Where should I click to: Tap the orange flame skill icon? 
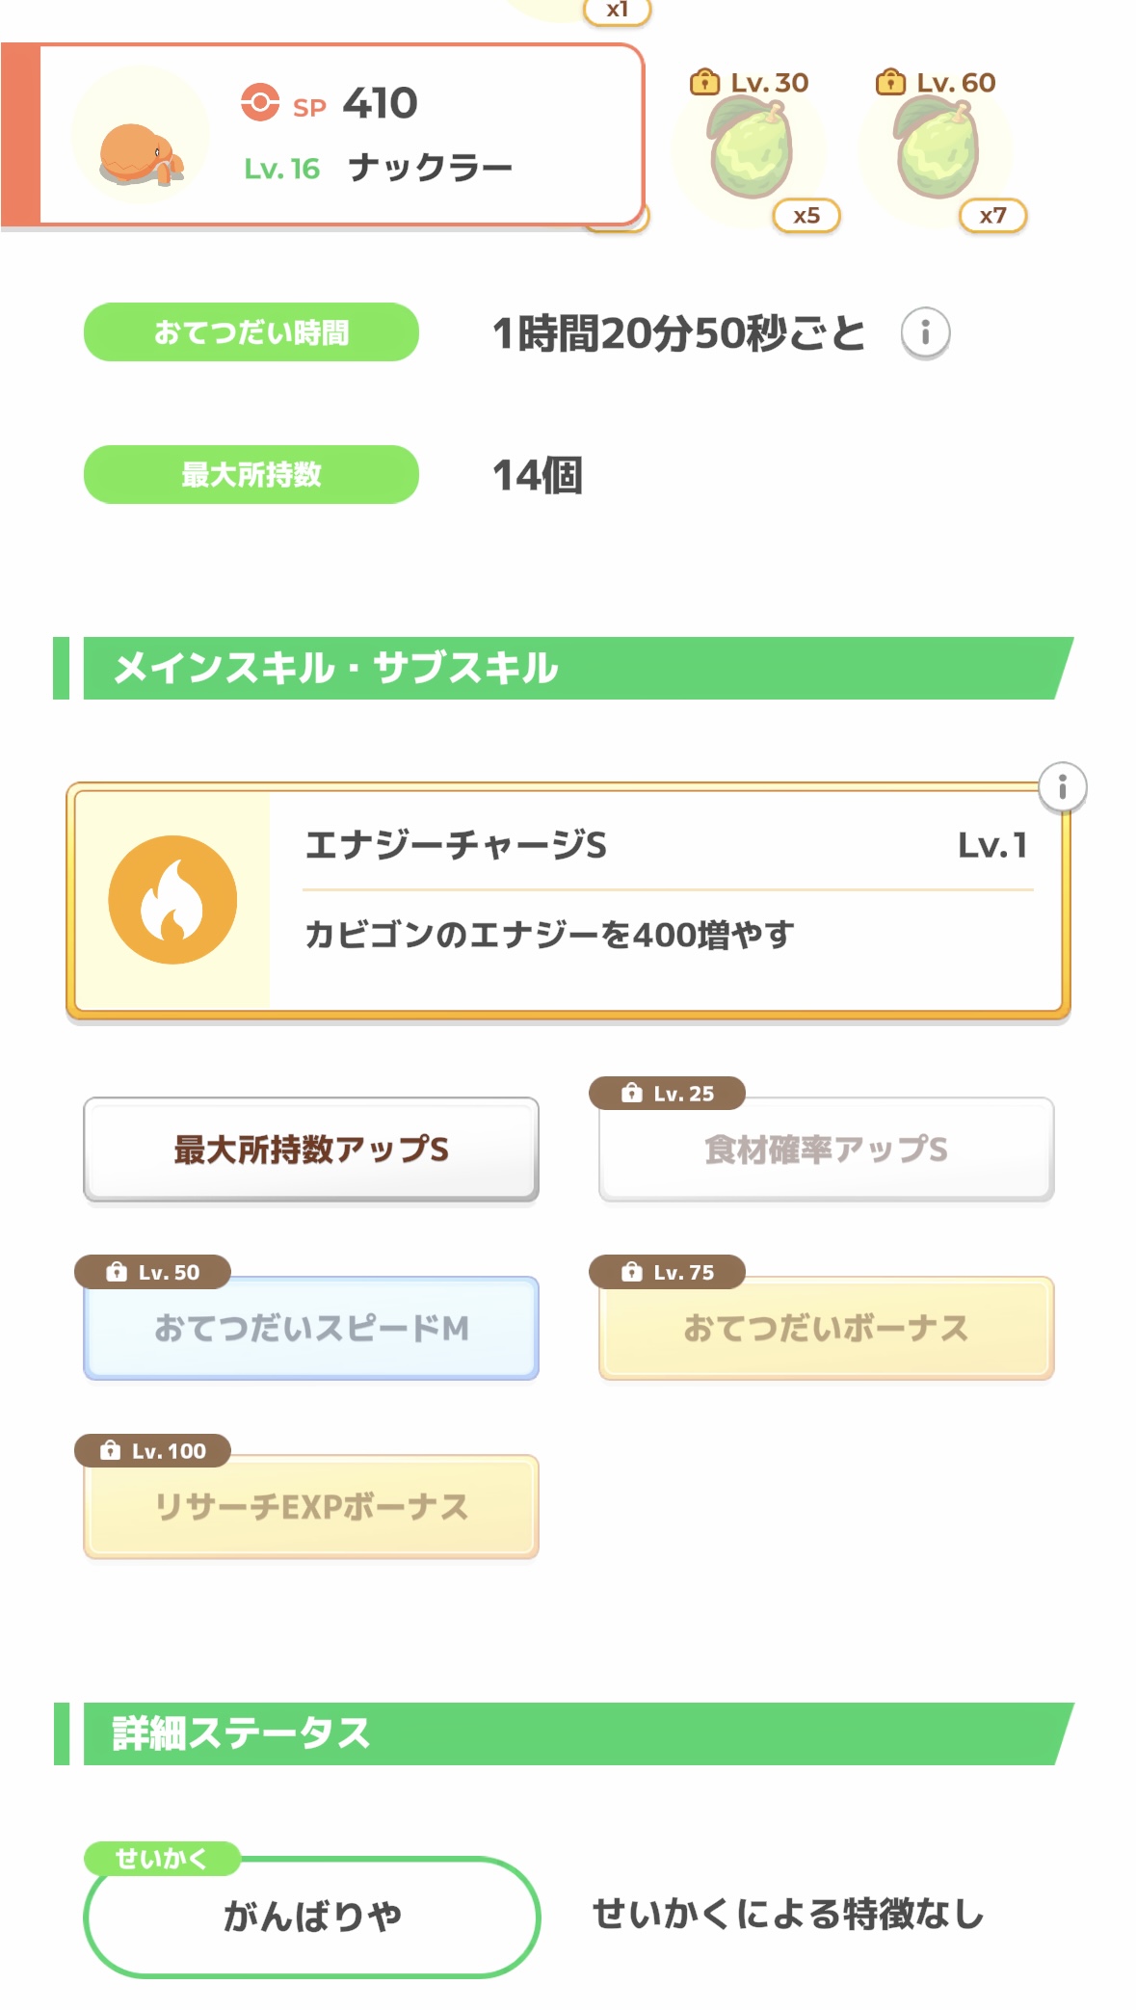coord(172,900)
